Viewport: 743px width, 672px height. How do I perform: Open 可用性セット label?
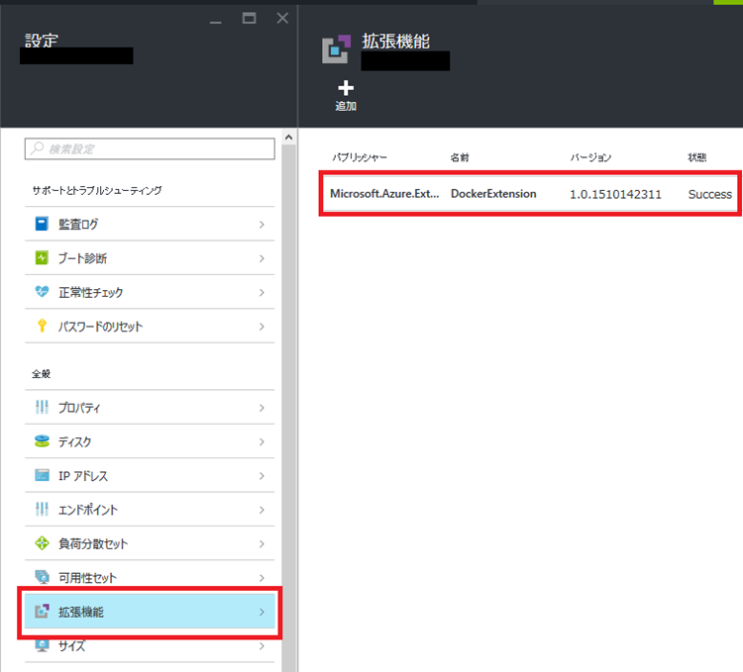[87, 578]
